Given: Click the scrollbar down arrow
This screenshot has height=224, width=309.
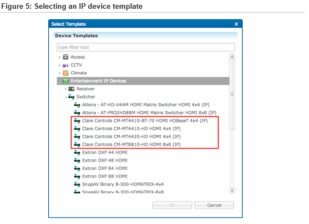Looking at the screenshot, I should tap(232, 191).
